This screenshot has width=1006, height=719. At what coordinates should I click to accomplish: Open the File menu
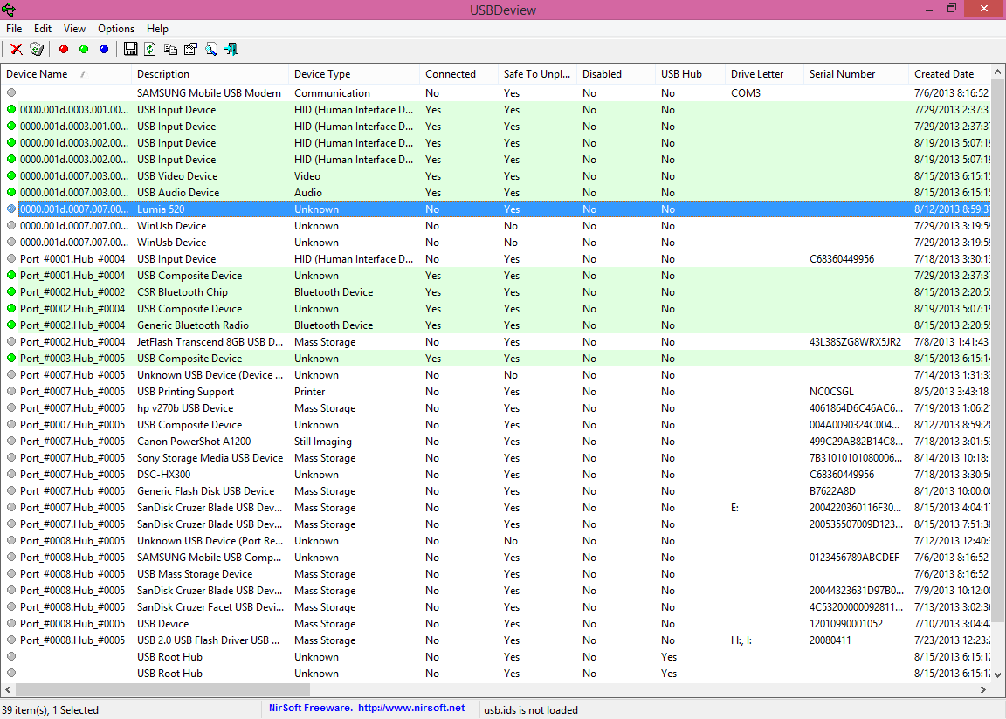(14, 28)
